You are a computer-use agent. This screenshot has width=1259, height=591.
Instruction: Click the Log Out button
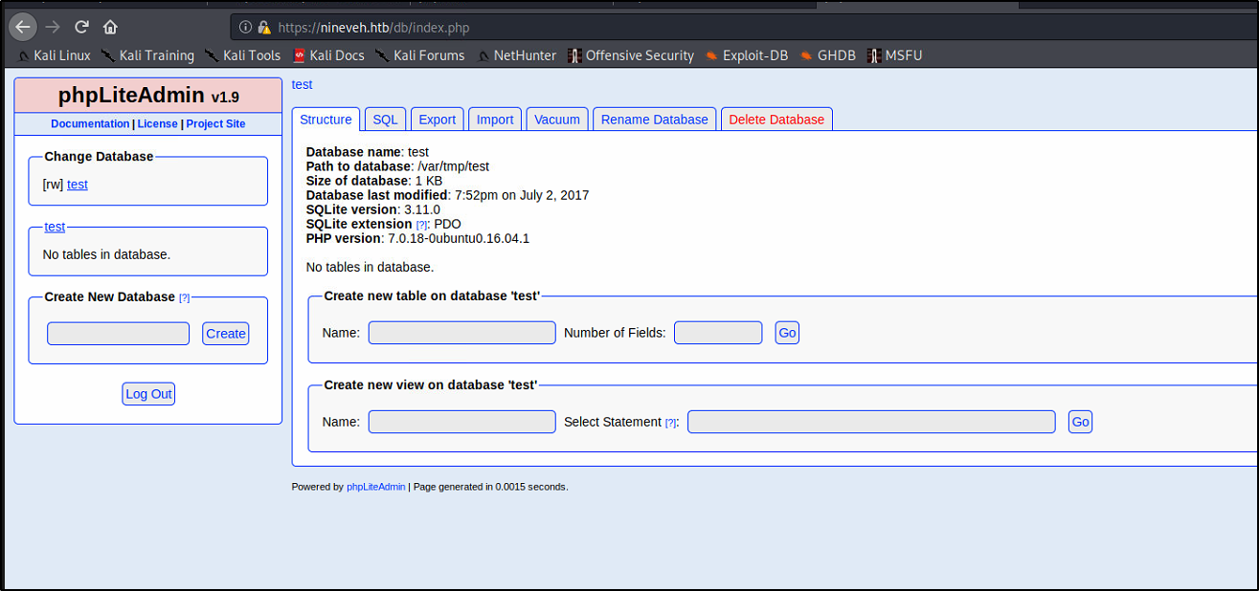pyautogui.click(x=148, y=394)
